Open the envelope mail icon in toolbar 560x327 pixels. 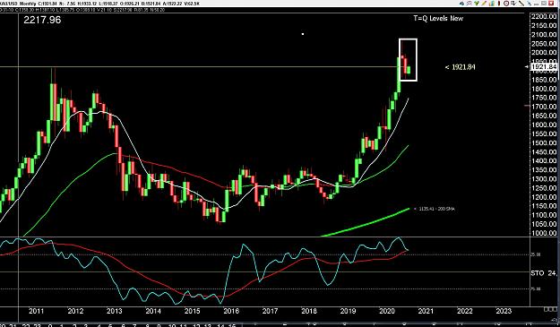click(x=470, y=4)
